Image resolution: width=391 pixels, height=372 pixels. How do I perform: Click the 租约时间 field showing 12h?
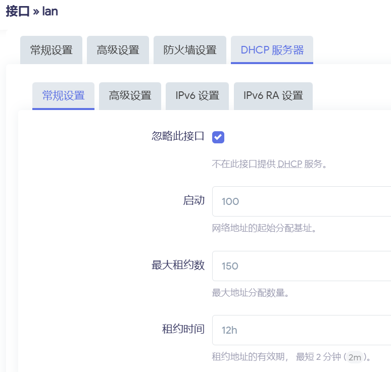coord(301,330)
